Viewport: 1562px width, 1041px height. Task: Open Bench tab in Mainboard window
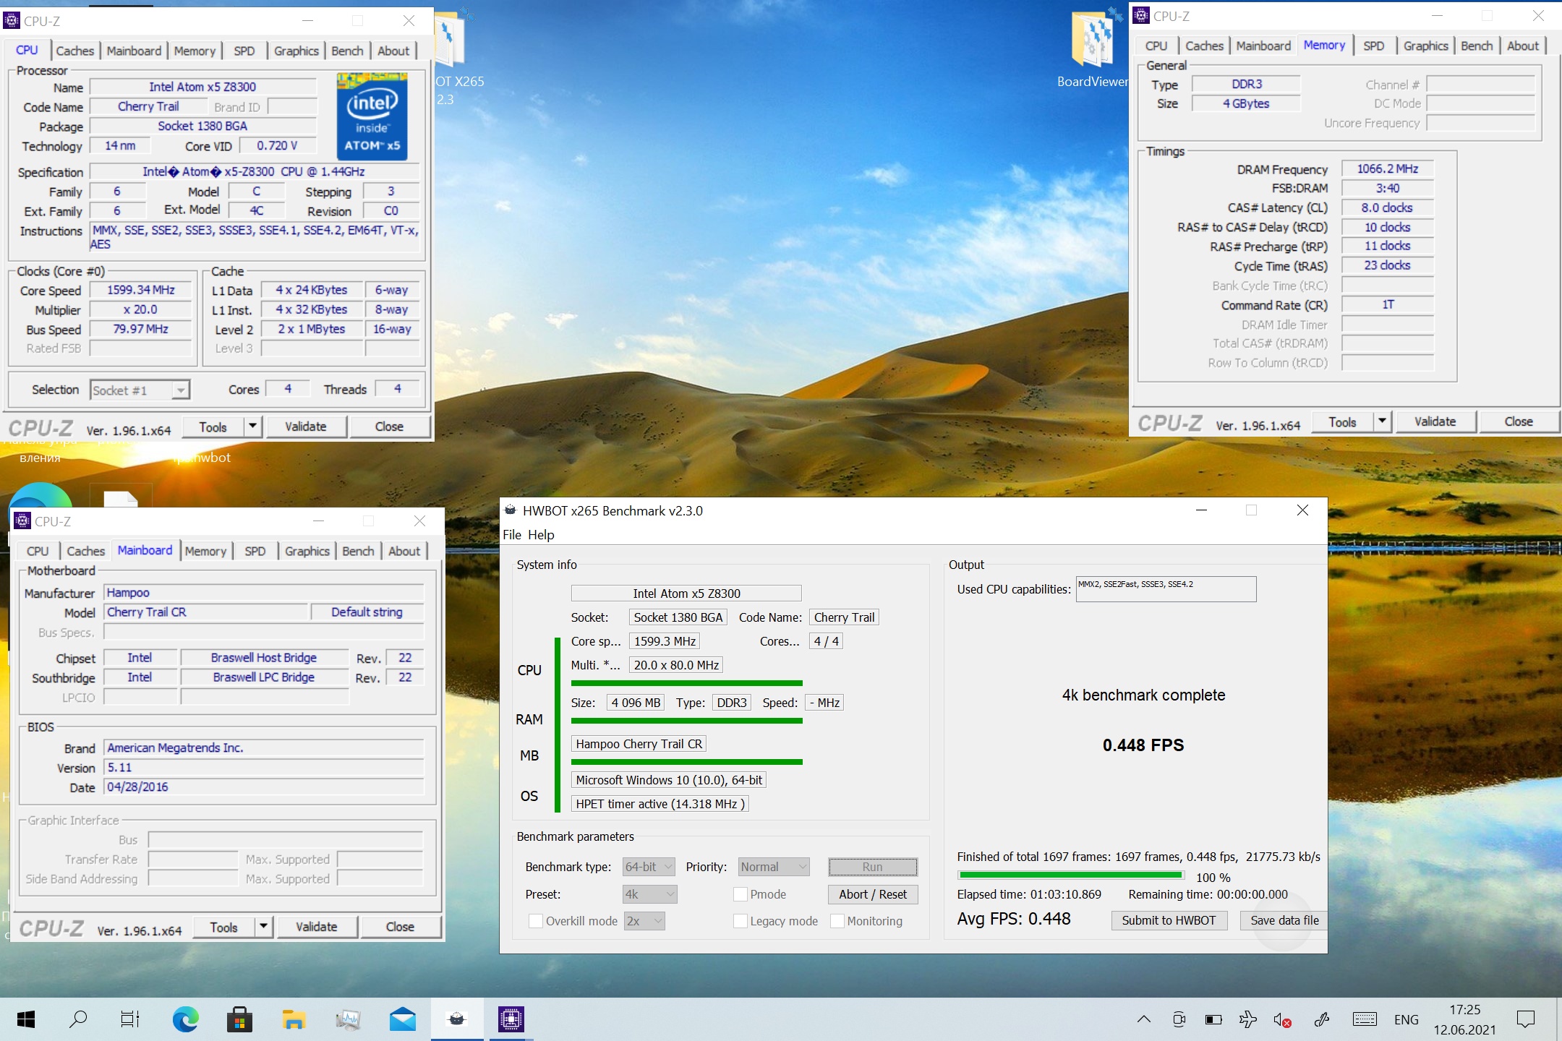click(x=358, y=551)
